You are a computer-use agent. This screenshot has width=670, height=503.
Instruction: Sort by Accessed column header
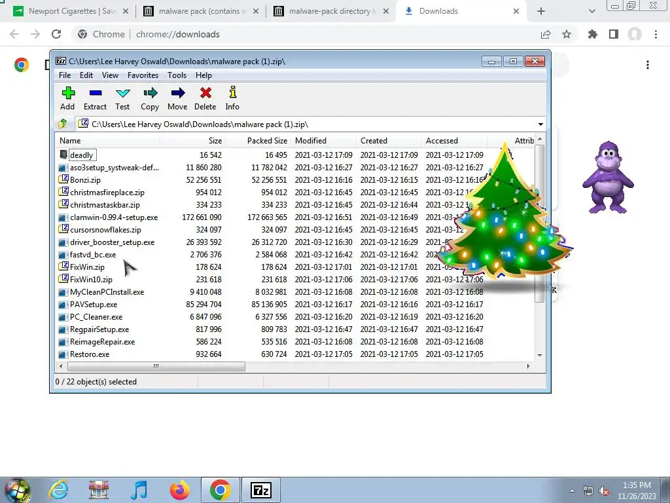454,141
